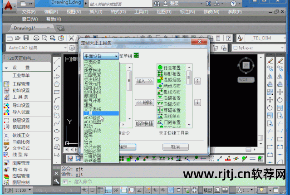Click the 修改快捷 button
Screen dimensions: 290x195
coord(144,123)
